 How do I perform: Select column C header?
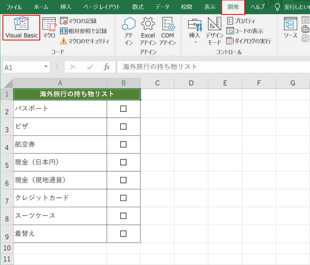157,83
